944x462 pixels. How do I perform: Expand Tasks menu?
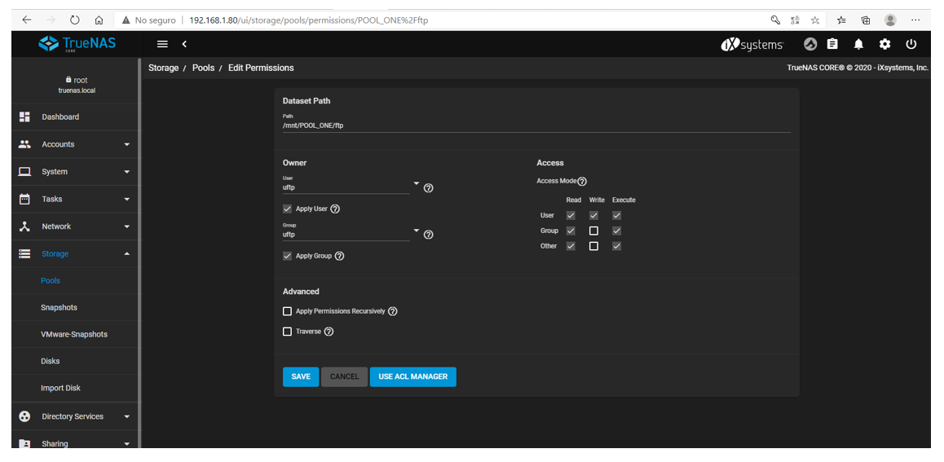[75, 199]
